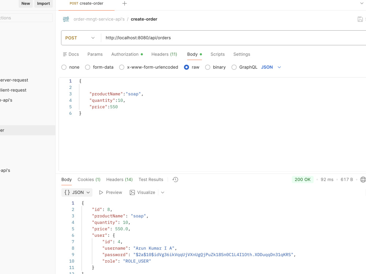Select the POST create-order request tab
The image size is (366, 274).
tap(86, 4)
